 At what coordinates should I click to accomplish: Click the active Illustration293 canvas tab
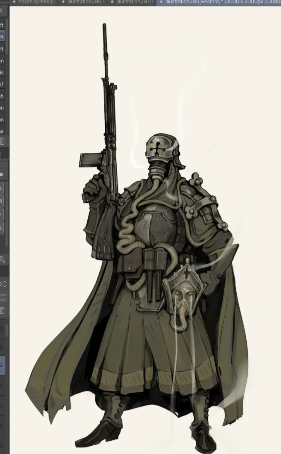(x=219, y=2)
